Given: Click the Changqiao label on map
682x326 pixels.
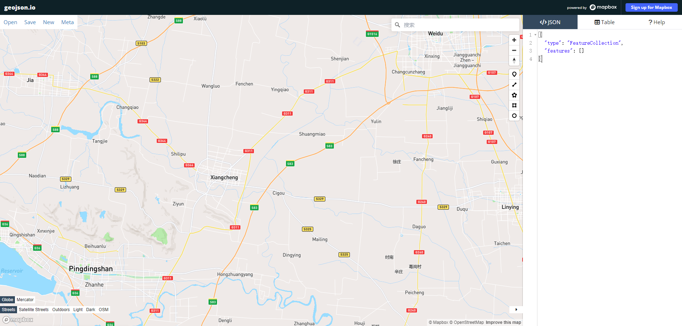Looking at the screenshot, I should click(x=128, y=107).
